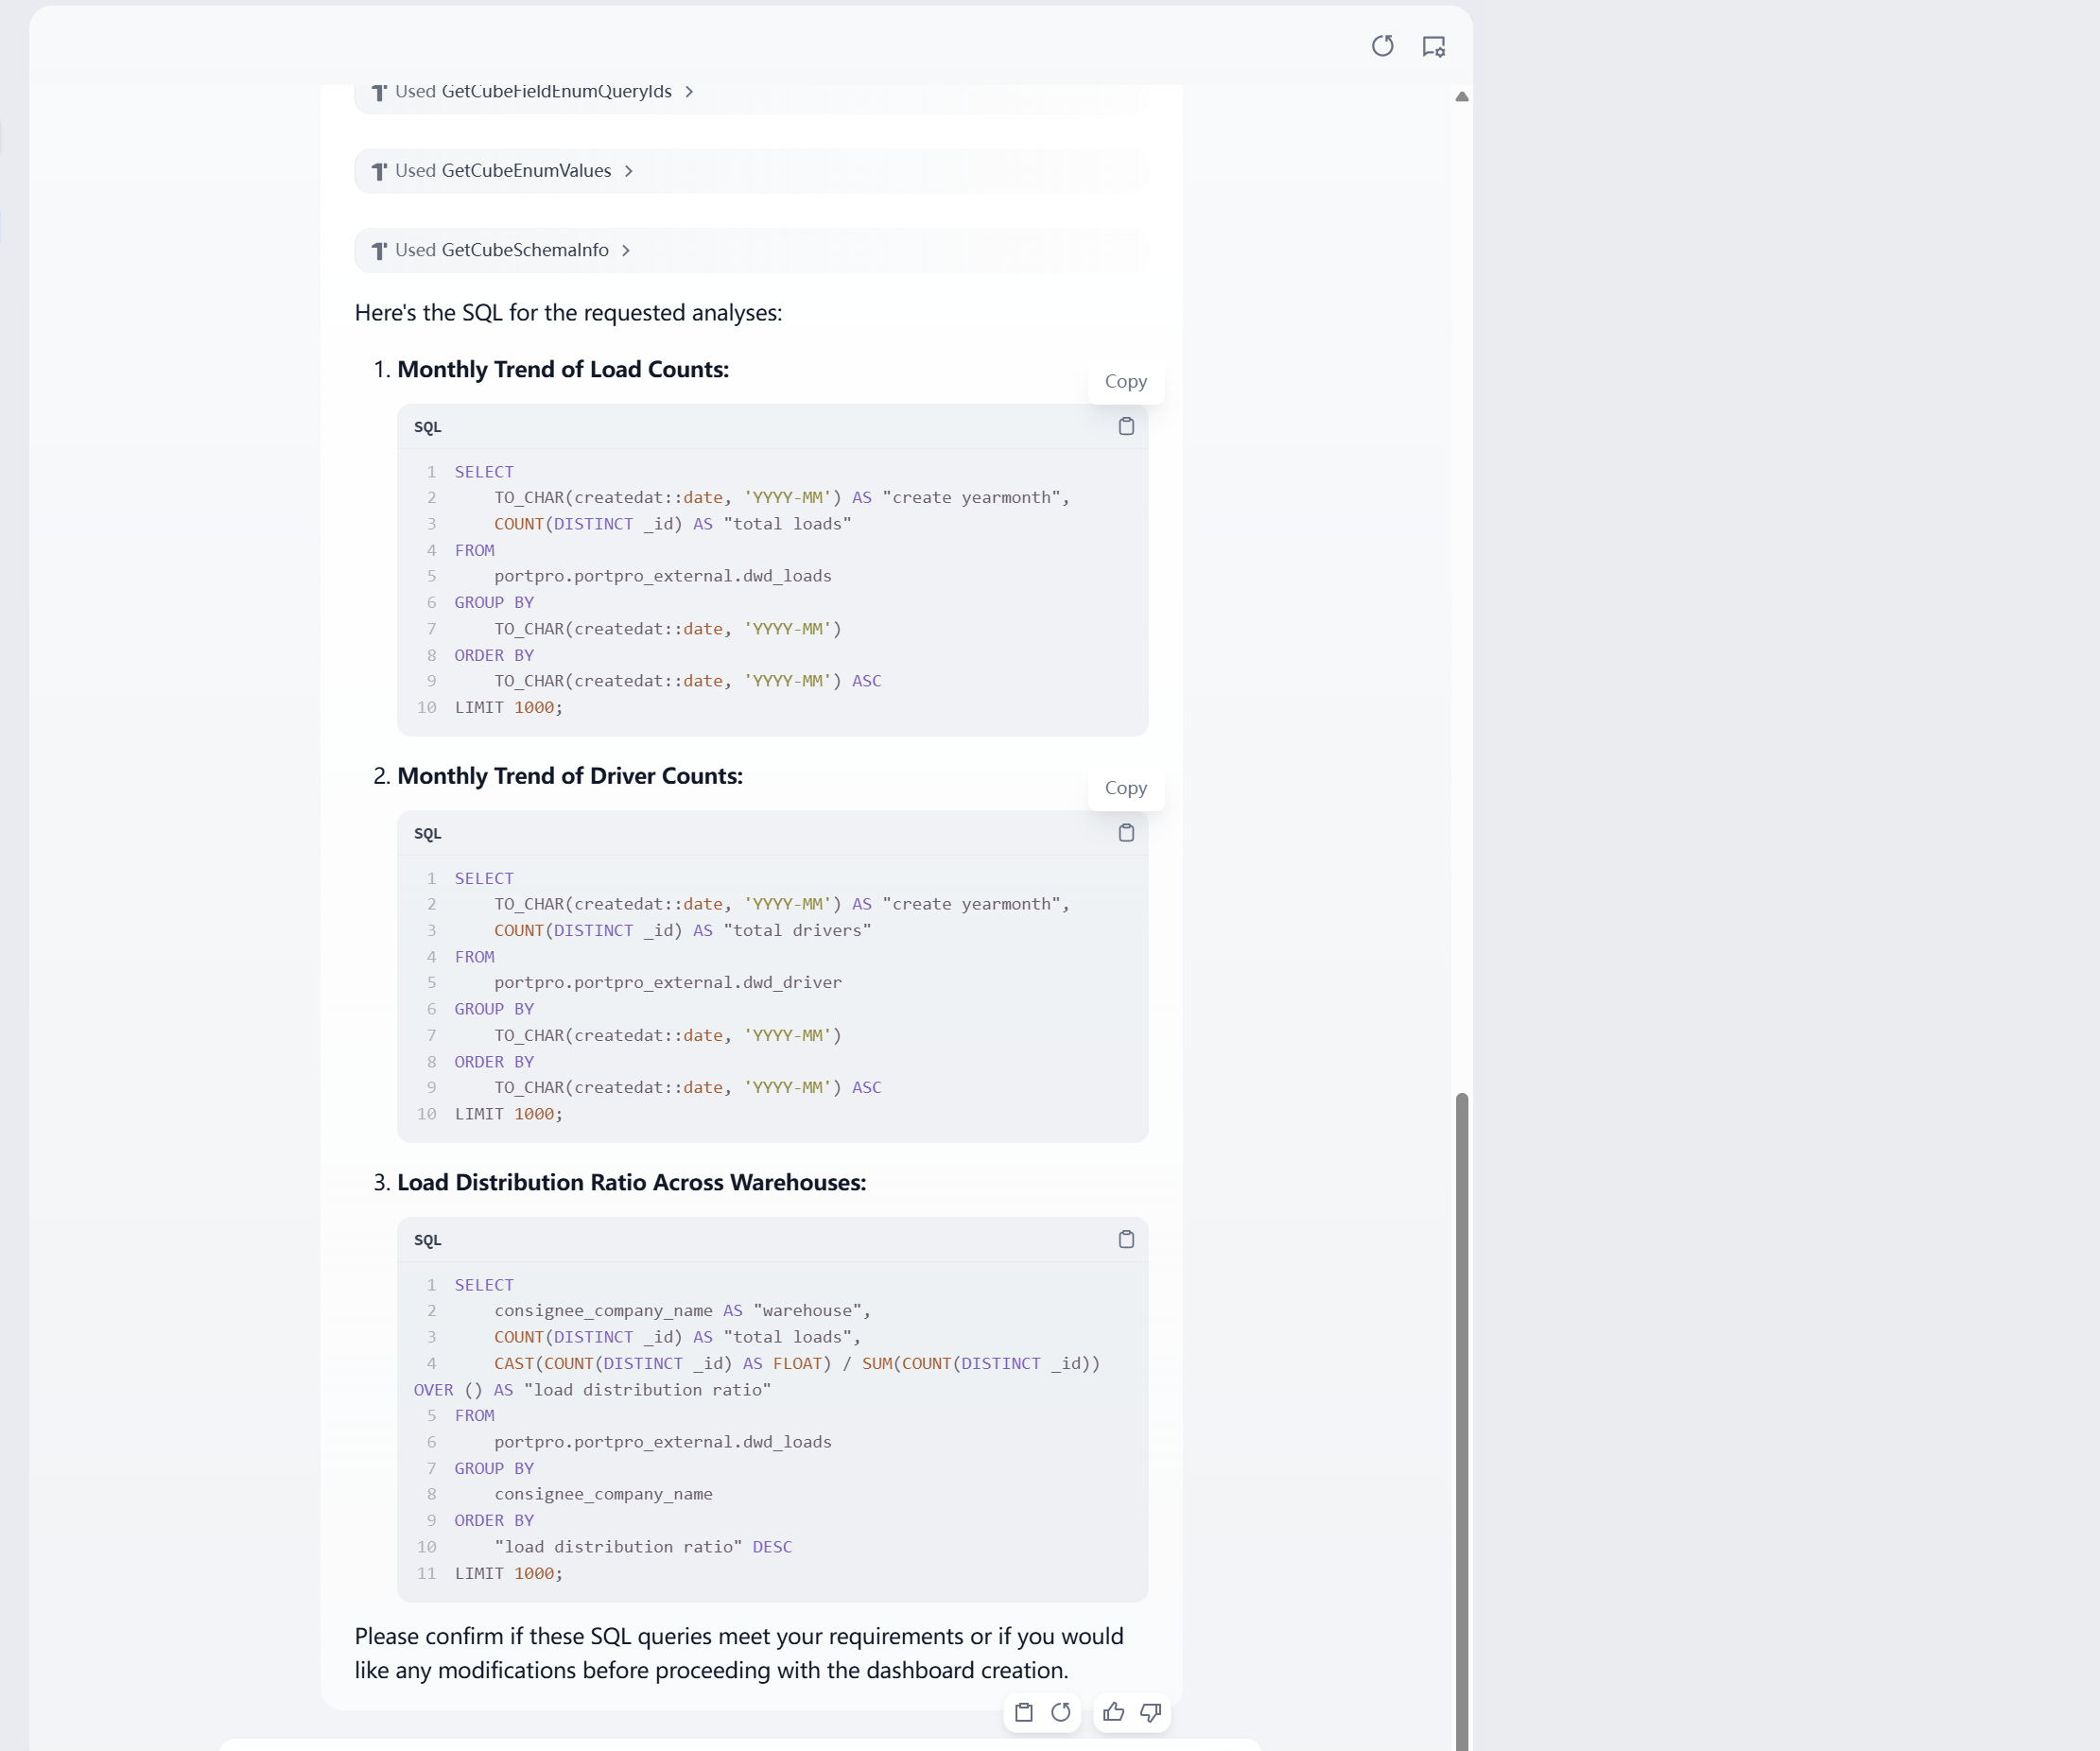Click the Copy tooltip above Driver Counts block
This screenshot has height=1751, width=2100.
click(x=1126, y=788)
